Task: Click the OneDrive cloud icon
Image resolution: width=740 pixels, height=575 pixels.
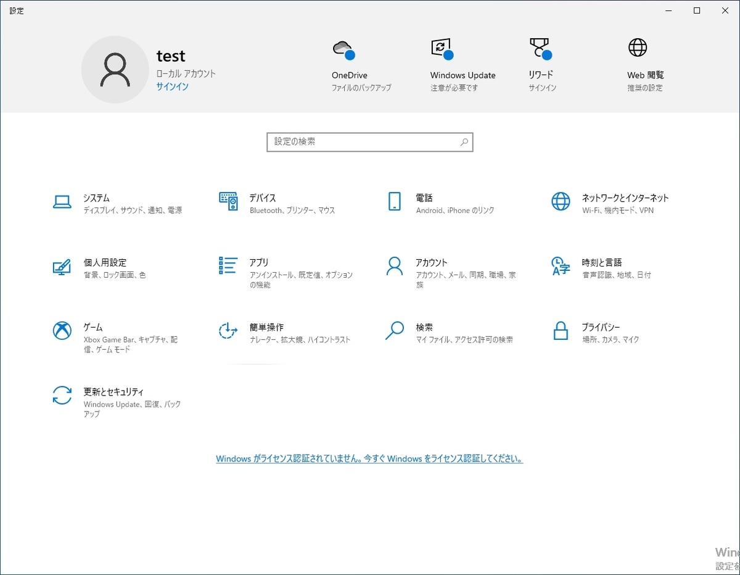Action: coord(343,49)
